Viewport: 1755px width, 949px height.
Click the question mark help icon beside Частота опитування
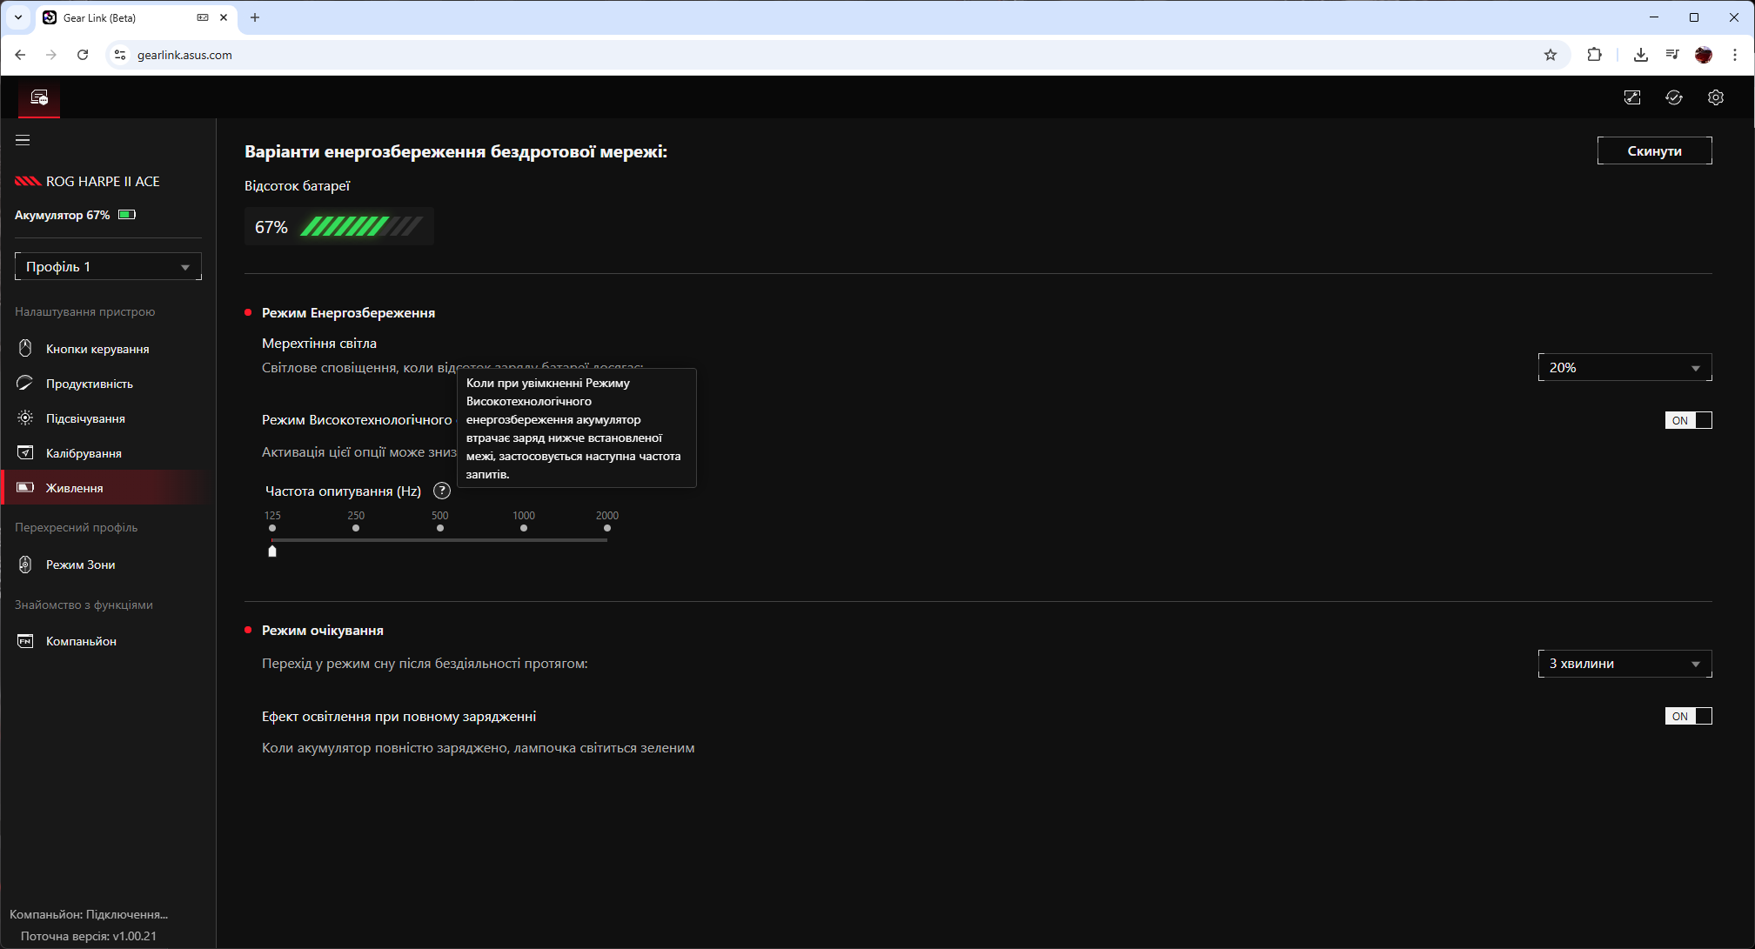442,491
